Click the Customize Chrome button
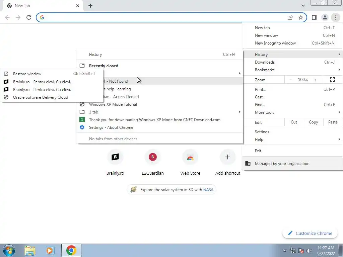 [311, 233]
